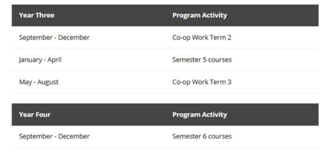
Task: Click the "Co-op Work Term 3" entry
Action: [x=202, y=82]
